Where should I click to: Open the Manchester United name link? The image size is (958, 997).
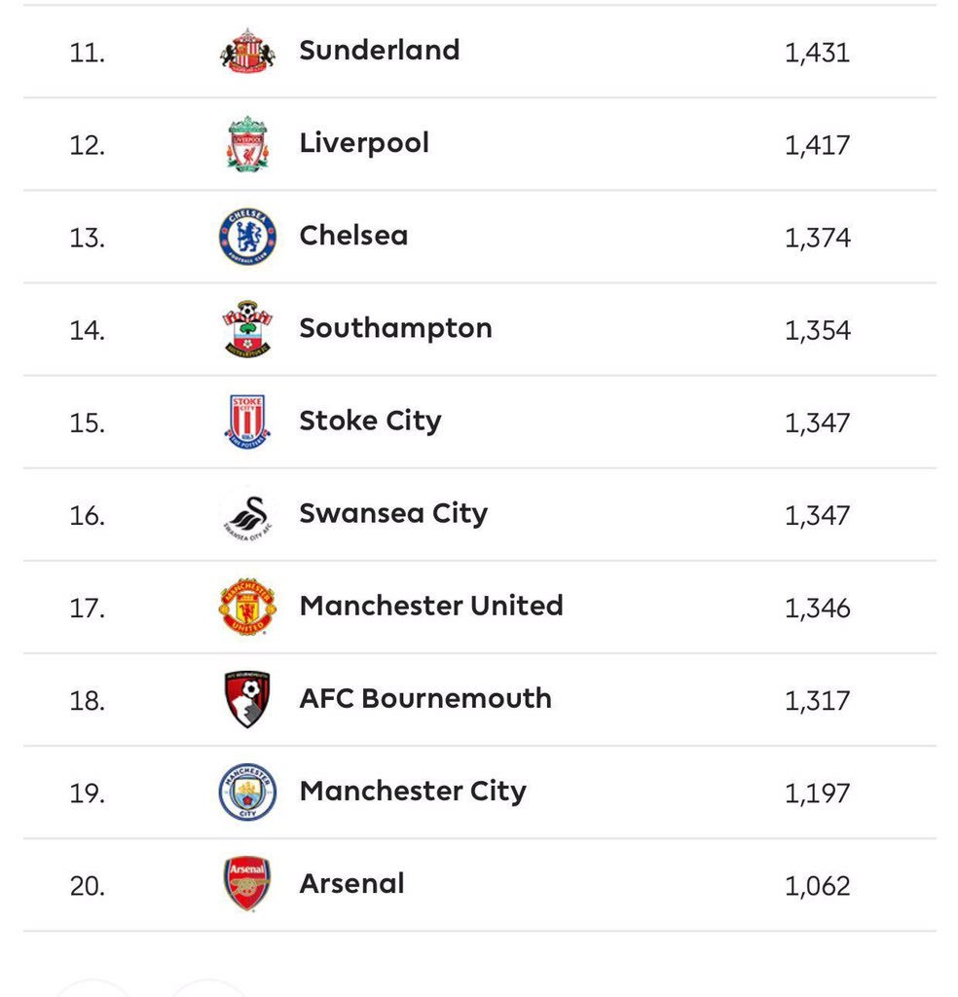click(431, 606)
